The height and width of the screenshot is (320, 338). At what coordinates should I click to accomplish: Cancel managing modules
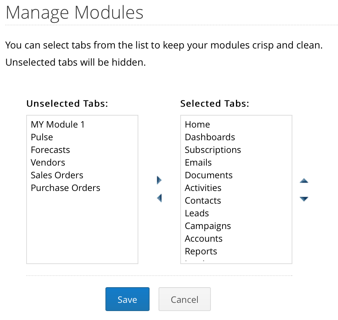click(x=184, y=299)
